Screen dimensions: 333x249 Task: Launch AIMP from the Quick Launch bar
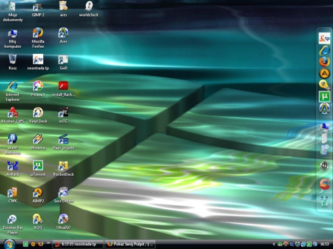pos(33,244)
